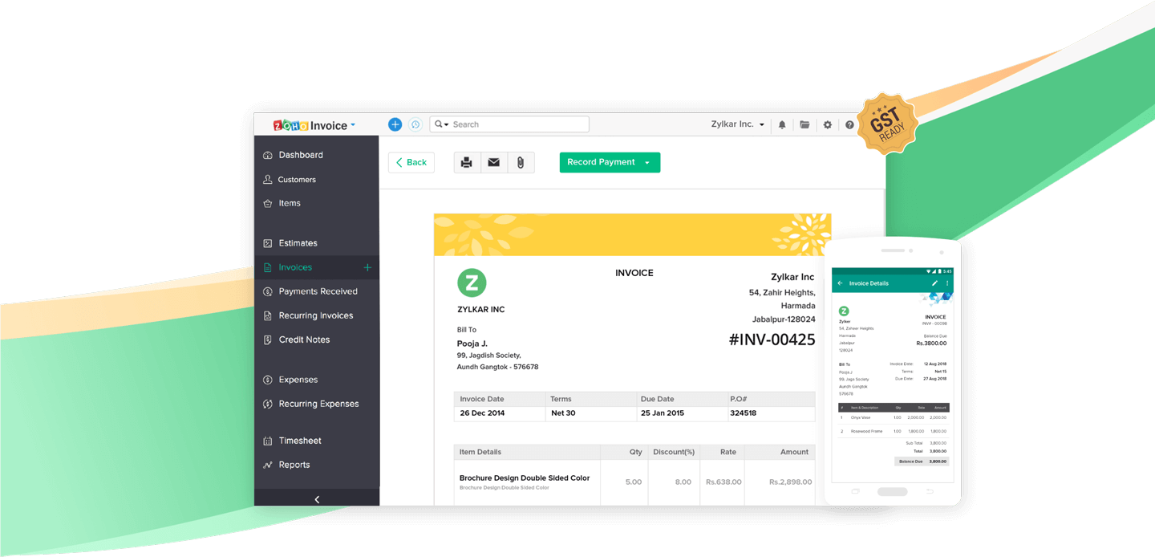Click the Aundh Gangtok - 576678 line

[497, 367]
